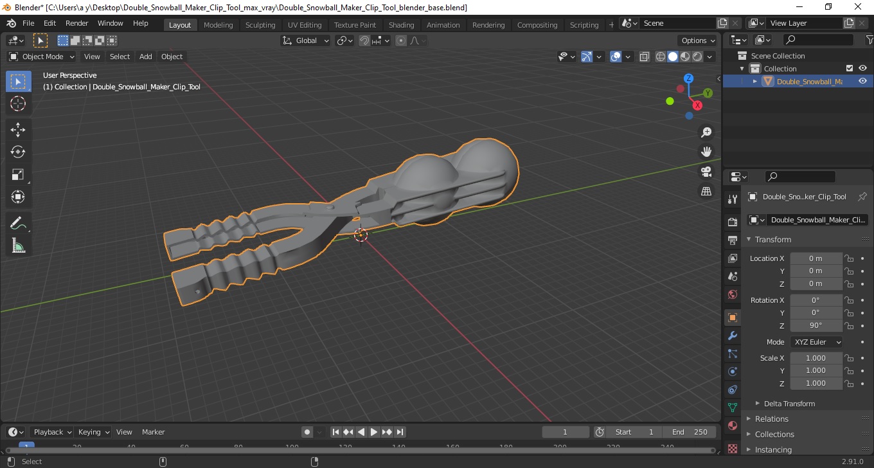Screen dimensions: 874x468
Task: Switch to Rendered viewport shading
Action: [697, 57]
